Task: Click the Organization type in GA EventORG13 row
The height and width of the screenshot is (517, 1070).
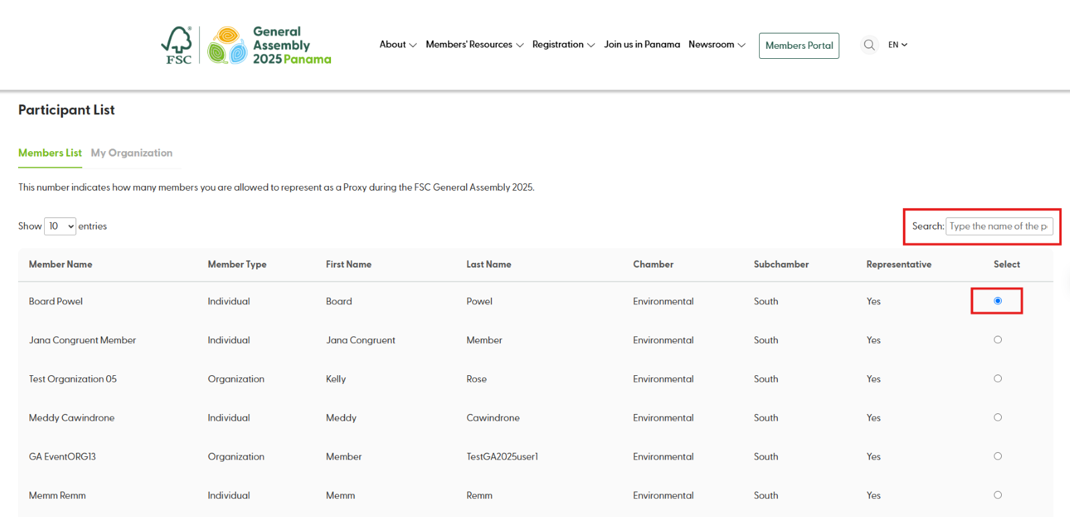Action: [x=236, y=457]
